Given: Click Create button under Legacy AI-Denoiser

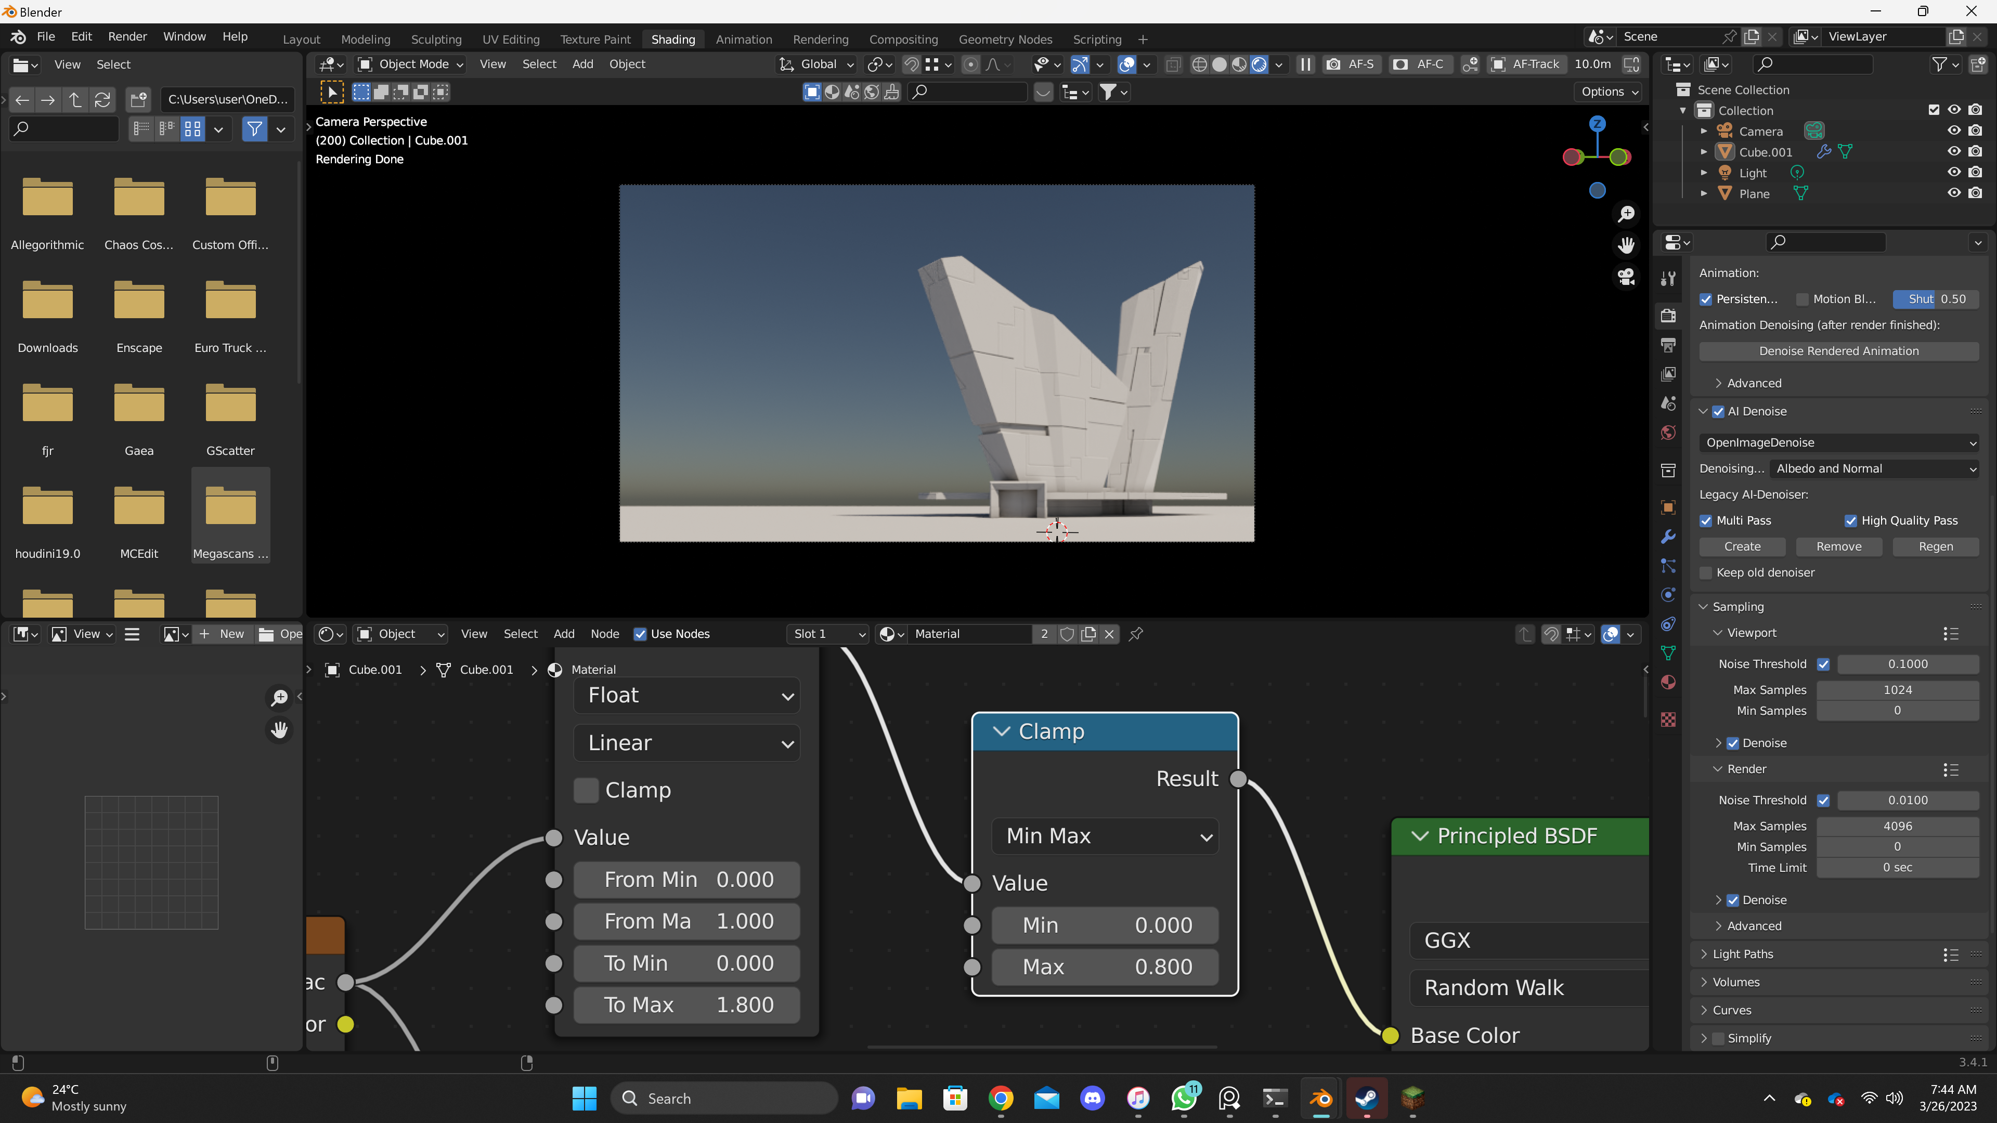Looking at the screenshot, I should pyautogui.click(x=1742, y=546).
